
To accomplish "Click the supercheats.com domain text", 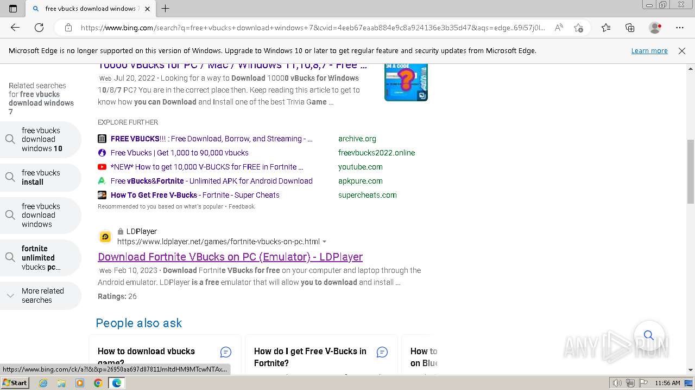I will [368, 195].
